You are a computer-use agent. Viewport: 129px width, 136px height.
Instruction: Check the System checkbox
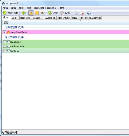[x=5, y=51]
